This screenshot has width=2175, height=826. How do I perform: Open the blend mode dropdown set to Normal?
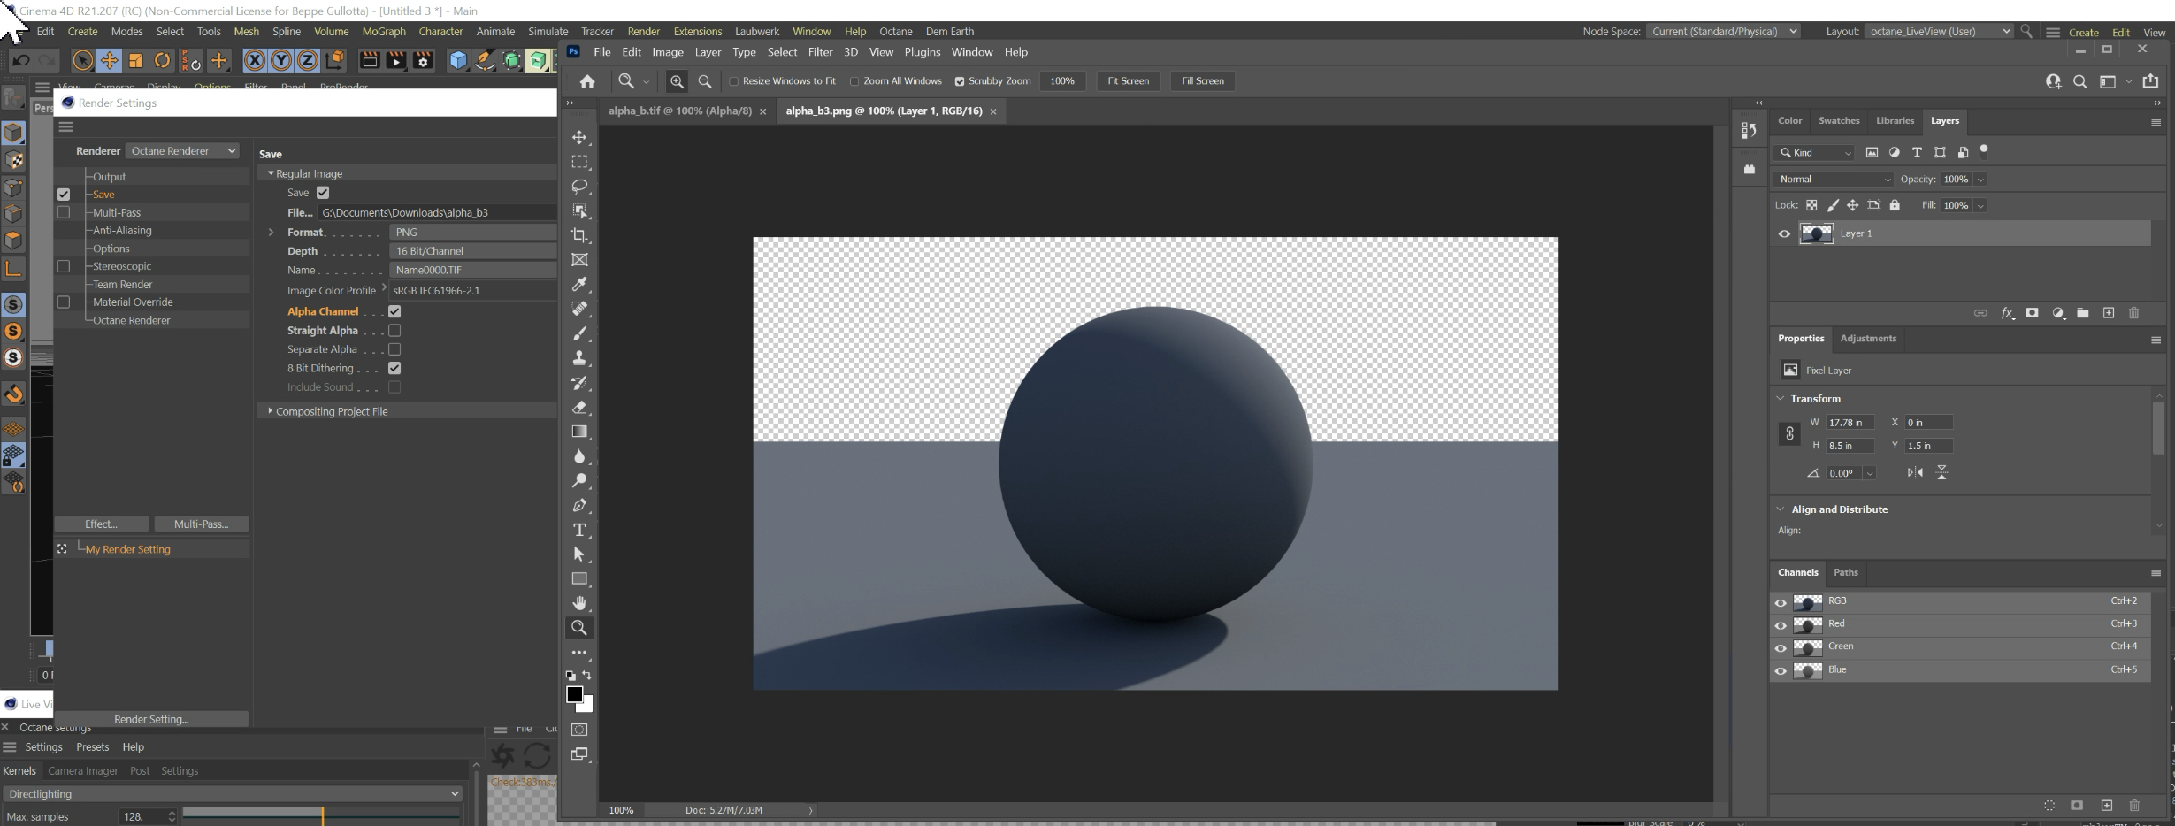tap(1833, 180)
